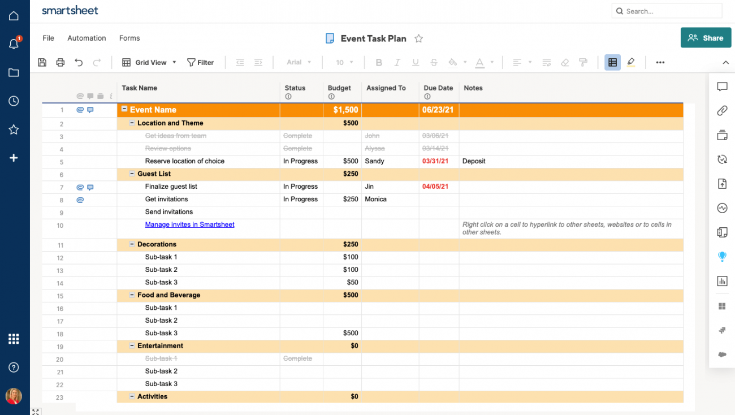Open the Conversations panel

[722, 87]
